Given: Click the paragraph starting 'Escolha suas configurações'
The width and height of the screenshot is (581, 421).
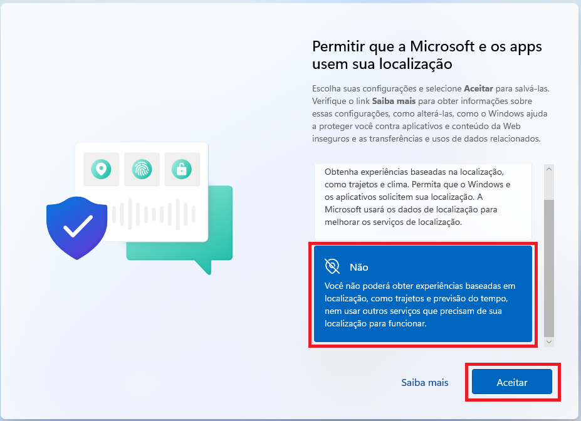Looking at the screenshot, I should (x=431, y=113).
